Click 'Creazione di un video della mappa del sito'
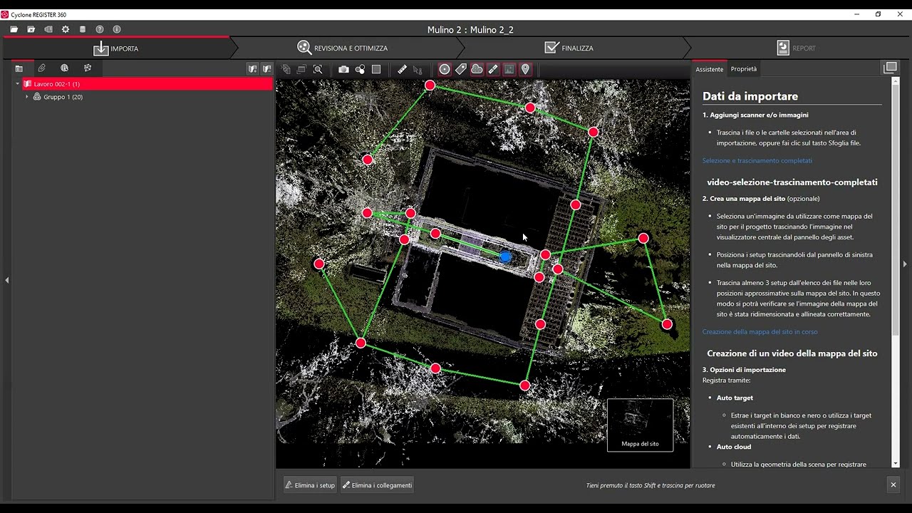 792,353
